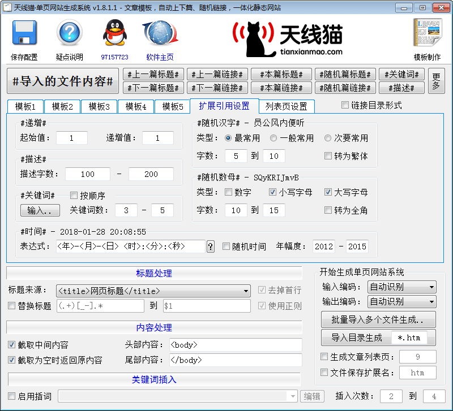Insert #本篇链接# tag
The width and height of the screenshot is (453, 411).
pos(281,88)
